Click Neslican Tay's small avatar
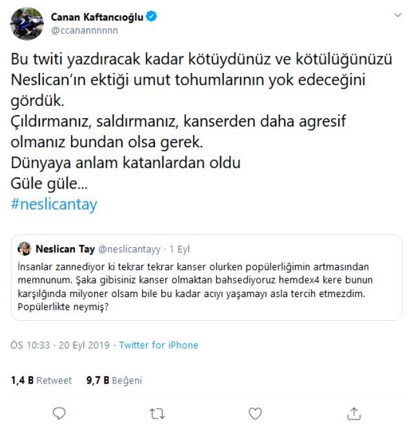The width and height of the screenshot is (413, 430). pos(25,249)
